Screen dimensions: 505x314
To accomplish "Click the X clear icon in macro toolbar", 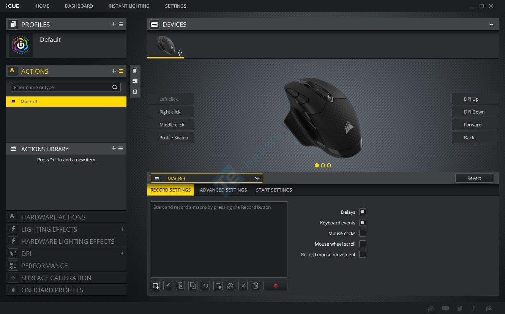I will coord(243,286).
